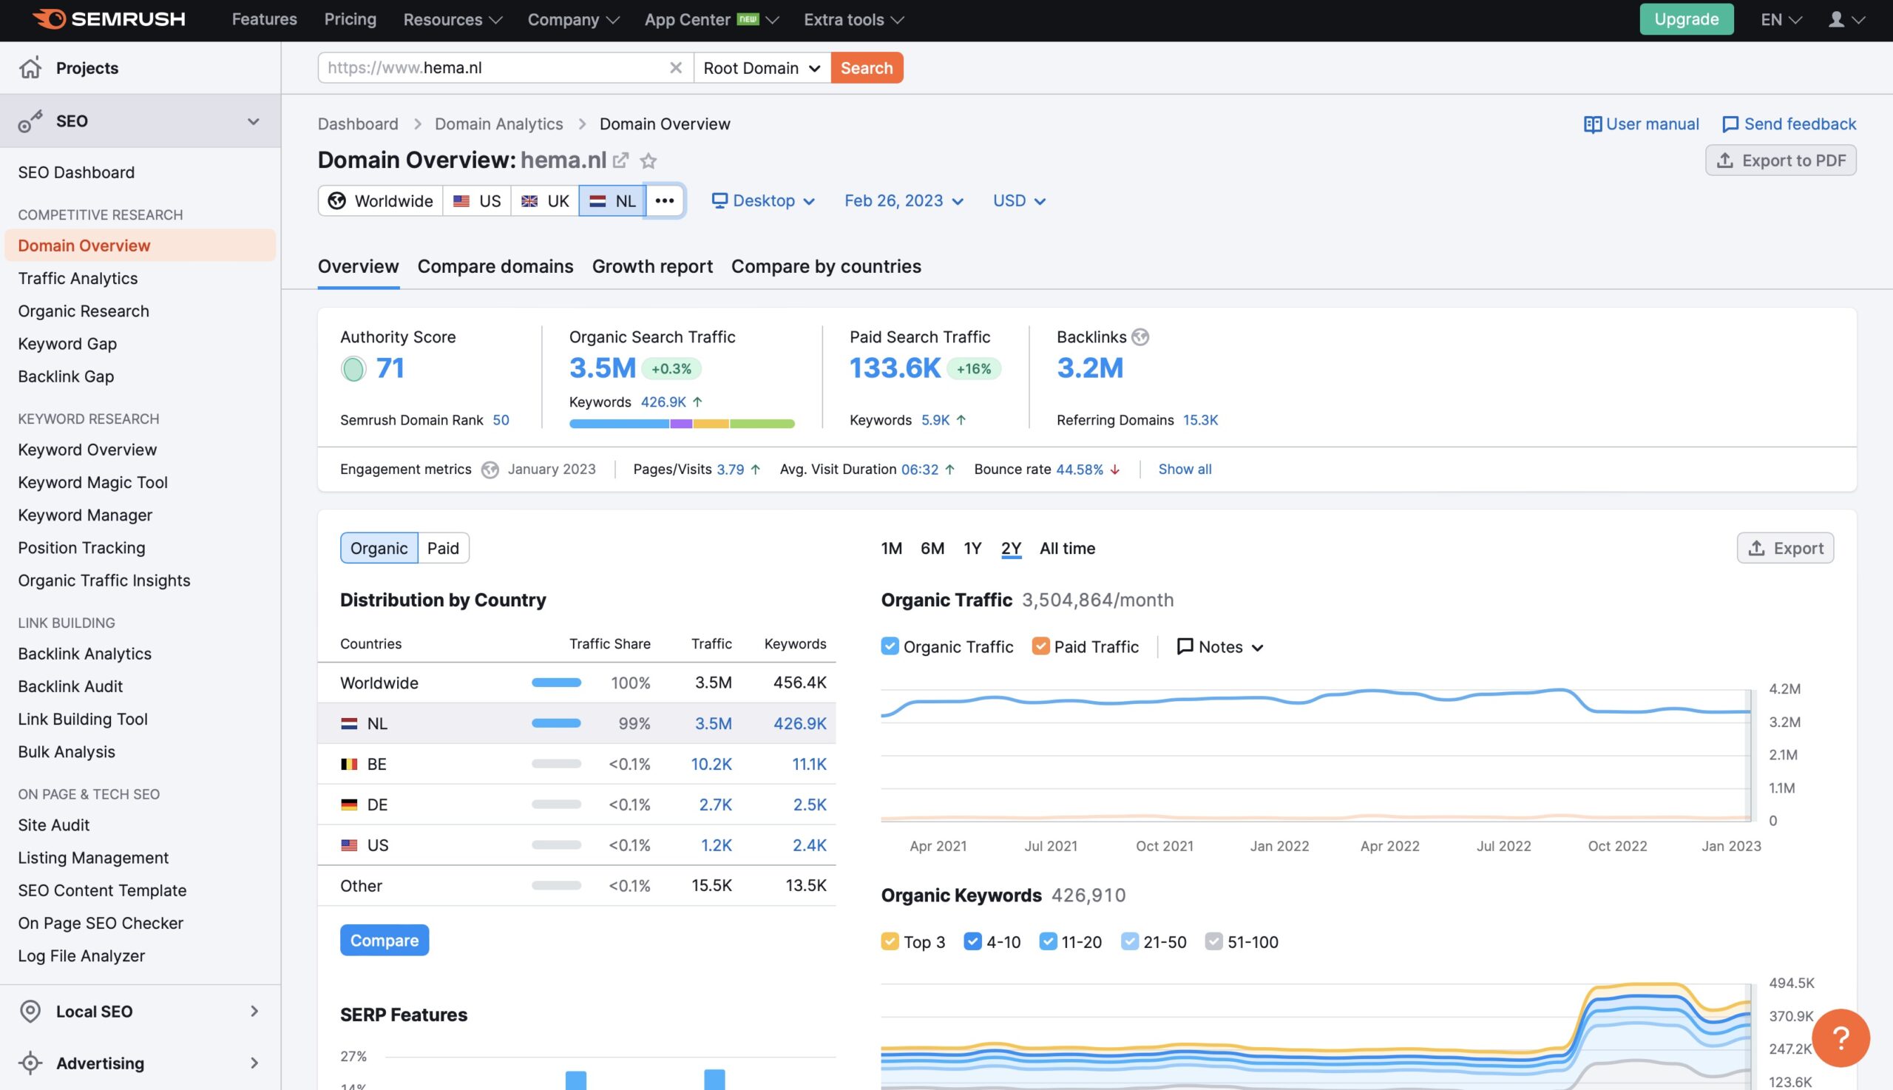
Task: Open the user account menu
Action: 1846,19
